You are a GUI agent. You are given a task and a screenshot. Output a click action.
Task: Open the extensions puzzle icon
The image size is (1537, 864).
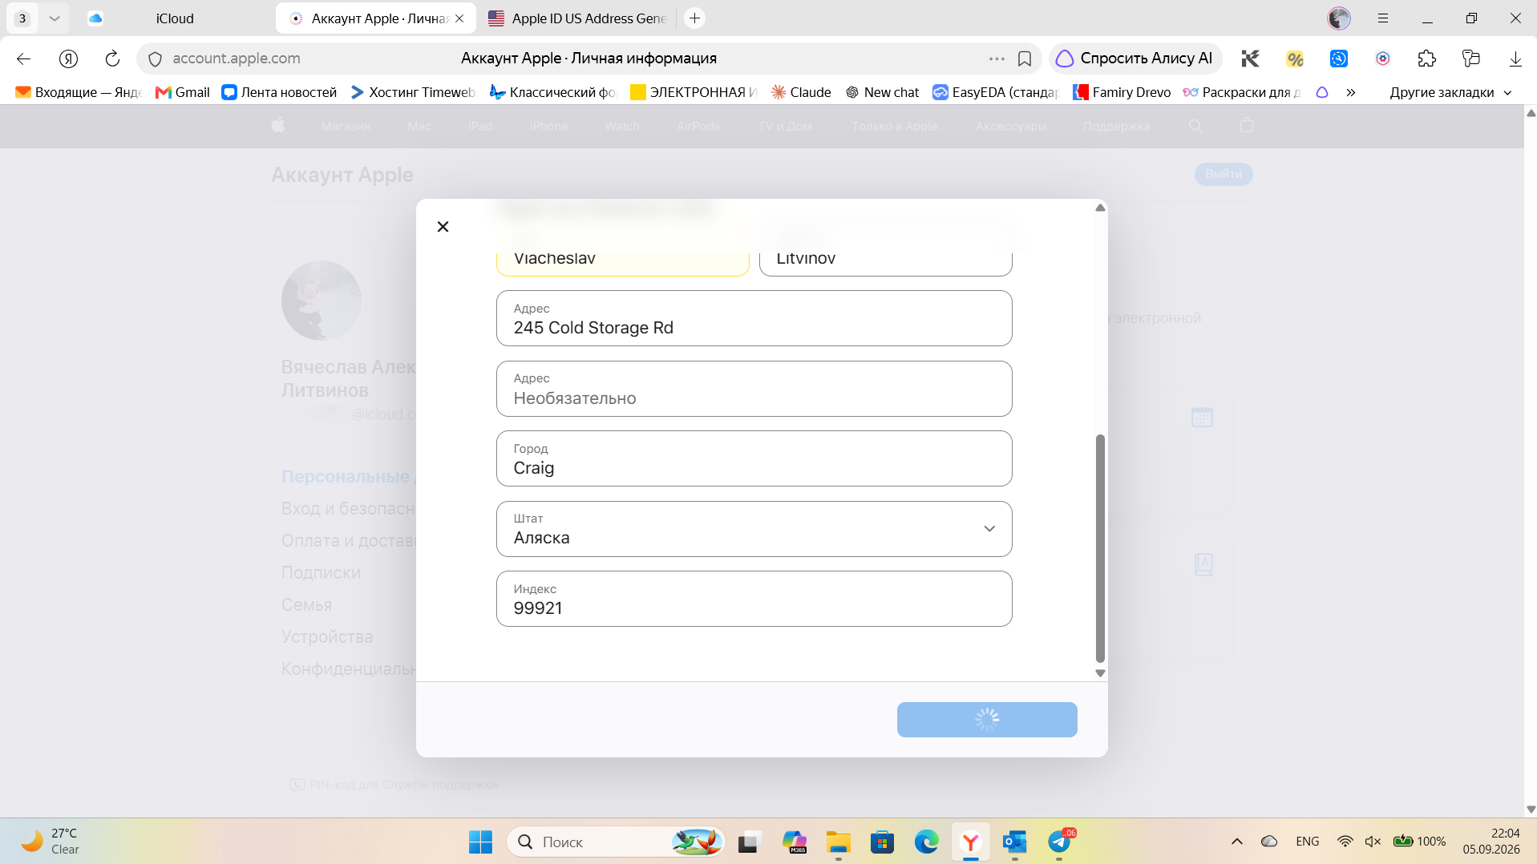click(1426, 59)
